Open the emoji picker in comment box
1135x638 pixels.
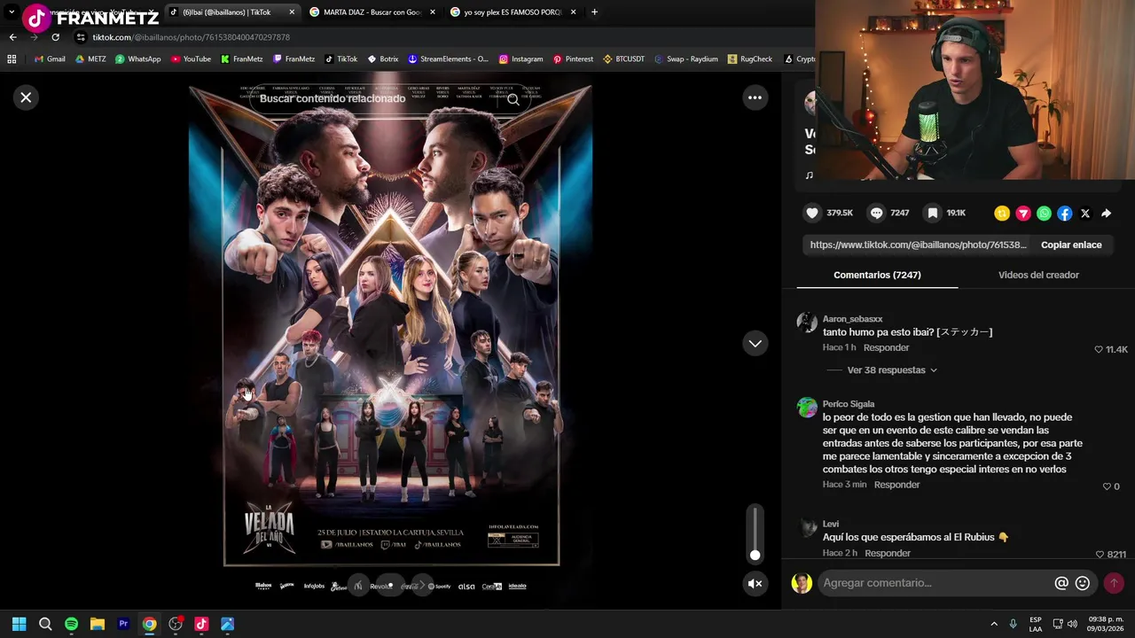point(1083,583)
